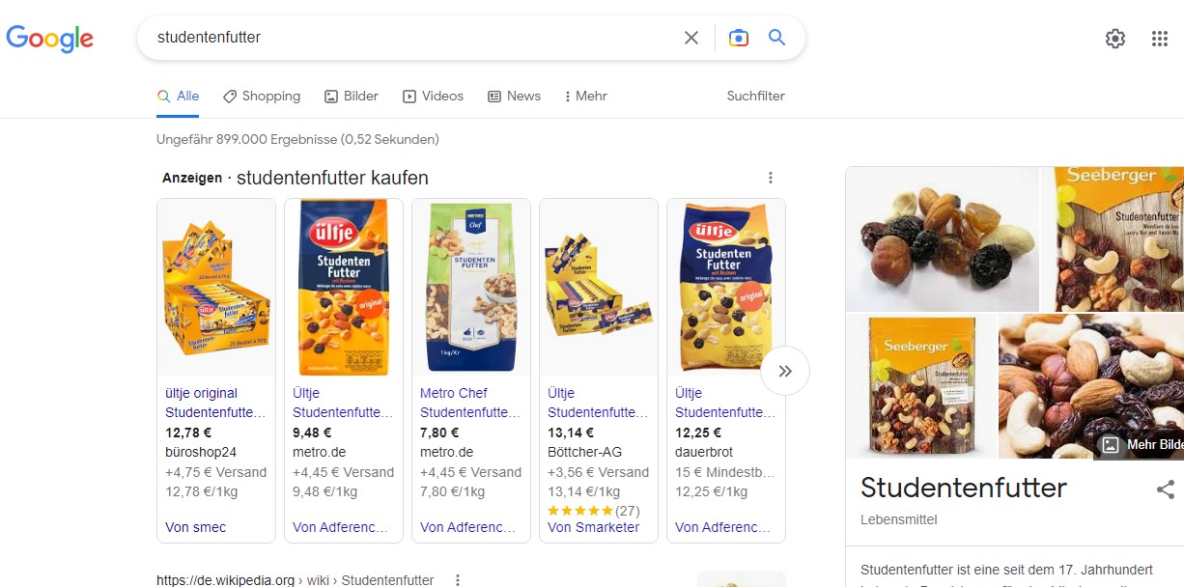Viewport: 1184px width, 587px height.
Task: Show next shopping ad results
Action: [785, 371]
